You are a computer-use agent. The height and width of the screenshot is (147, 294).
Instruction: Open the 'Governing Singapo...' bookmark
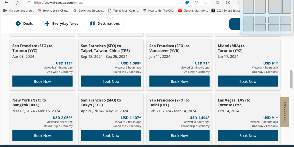click(89, 11)
